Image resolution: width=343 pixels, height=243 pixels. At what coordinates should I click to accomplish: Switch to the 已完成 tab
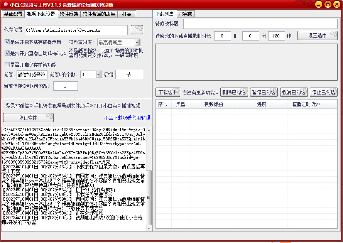(x=185, y=14)
